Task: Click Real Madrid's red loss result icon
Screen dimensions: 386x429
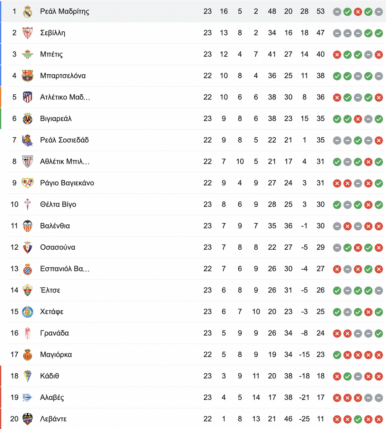Action: click(358, 12)
